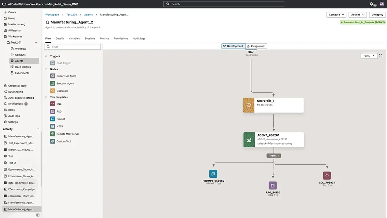Screen dimensions: 387x218
Task: Switch to the Audit logs tab
Action: (139, 39)
